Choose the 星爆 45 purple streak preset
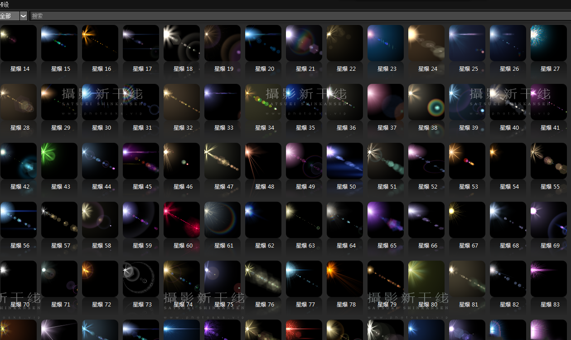571x340 pixels. pos(141,161)
